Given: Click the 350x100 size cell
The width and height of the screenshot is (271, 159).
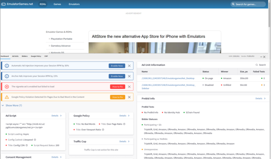Looking at the screenshot, I should (244, 78).
